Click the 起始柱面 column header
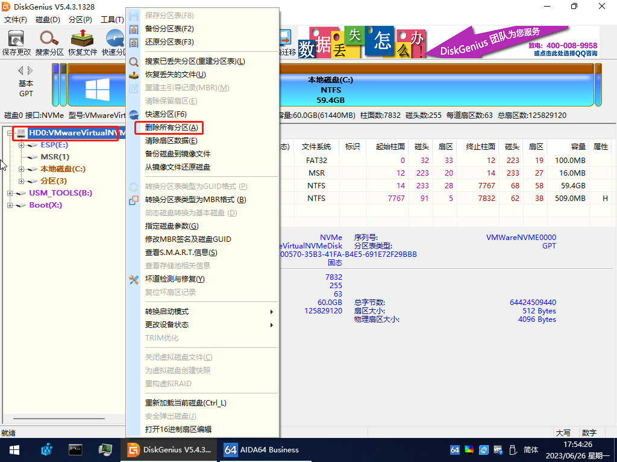This screenshot has width=617, height=462. [387, 147]
